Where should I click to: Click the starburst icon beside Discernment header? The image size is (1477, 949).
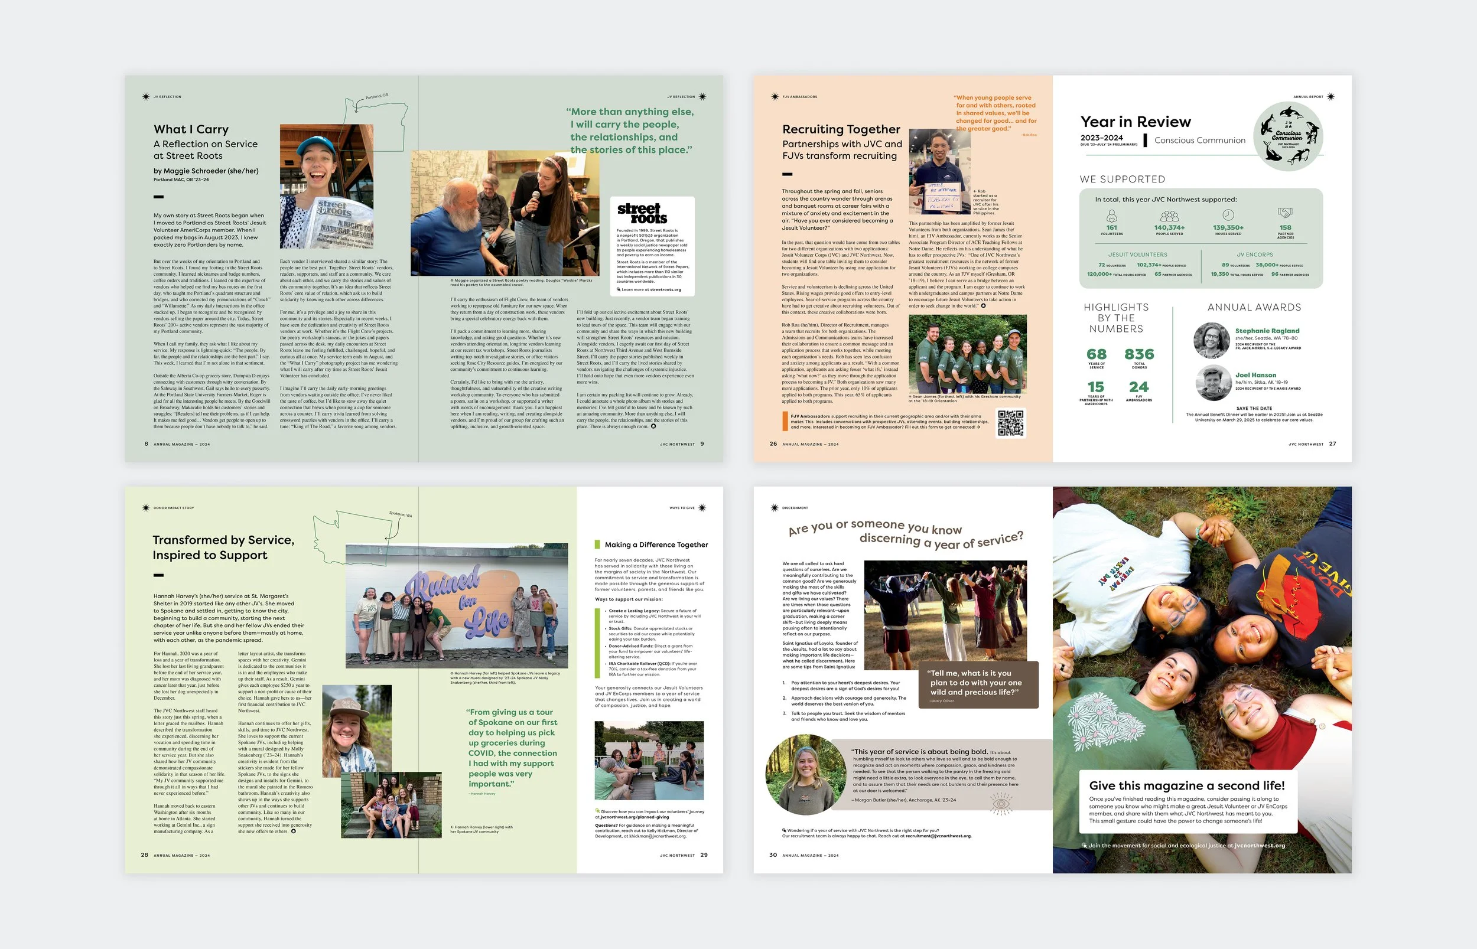point(775,508)
